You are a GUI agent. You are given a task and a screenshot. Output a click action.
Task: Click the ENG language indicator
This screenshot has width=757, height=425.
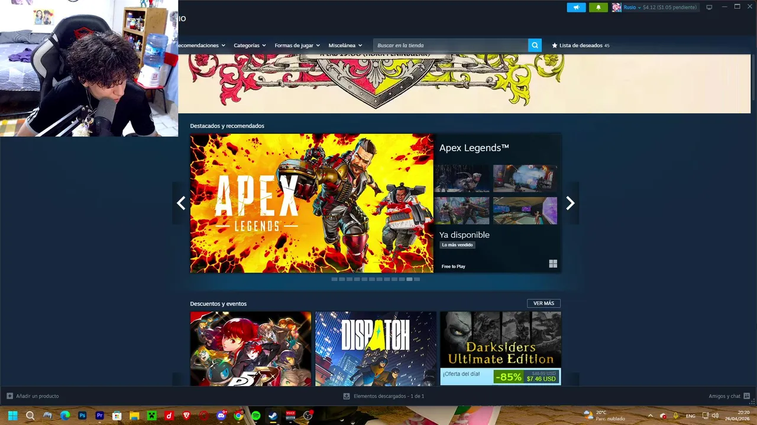690,416
